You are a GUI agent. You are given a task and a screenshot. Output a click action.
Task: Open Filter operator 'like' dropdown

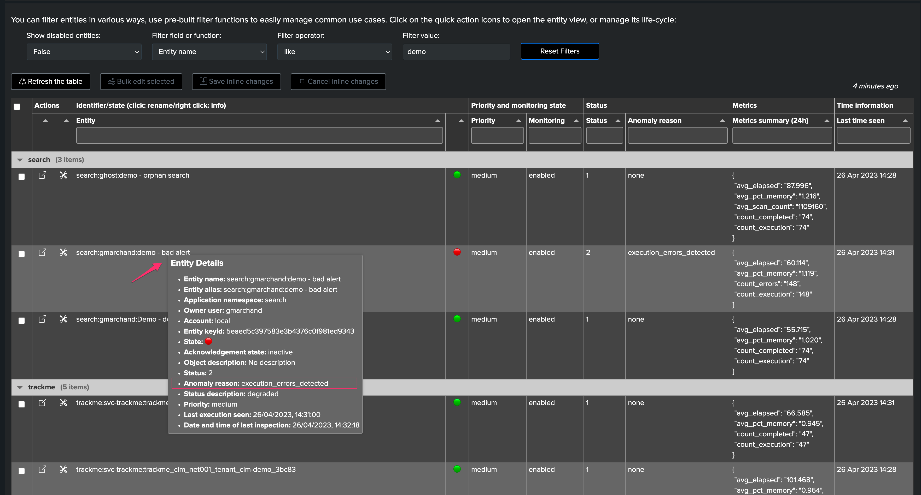[x=335, y=52]
